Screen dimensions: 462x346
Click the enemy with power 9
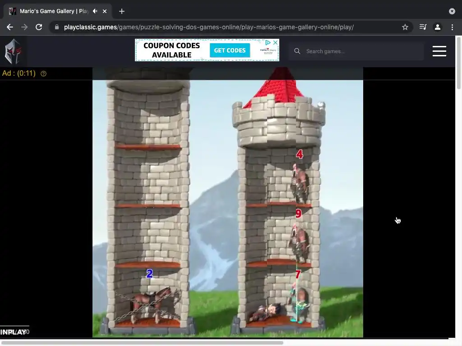click(x=300, y=243)
